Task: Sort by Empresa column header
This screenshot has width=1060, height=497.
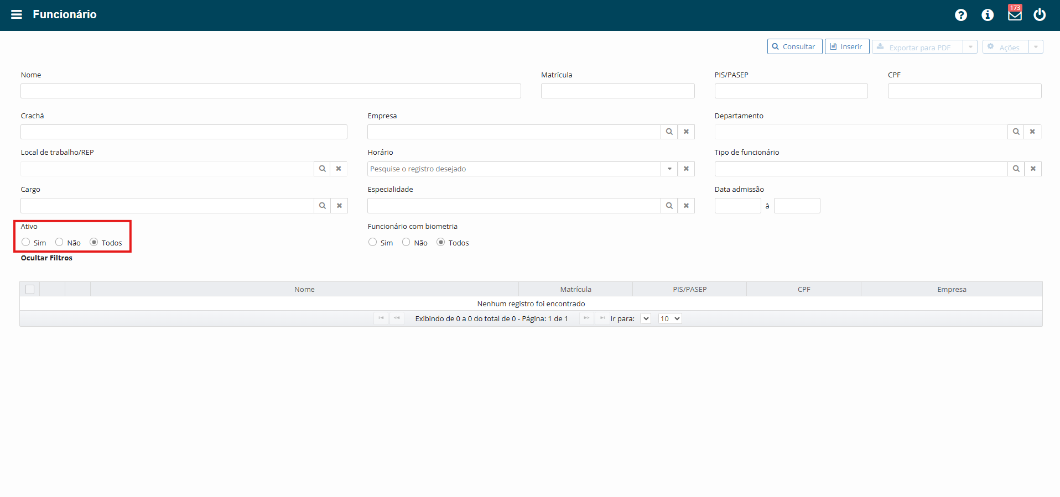Action: tap(952, 289)
